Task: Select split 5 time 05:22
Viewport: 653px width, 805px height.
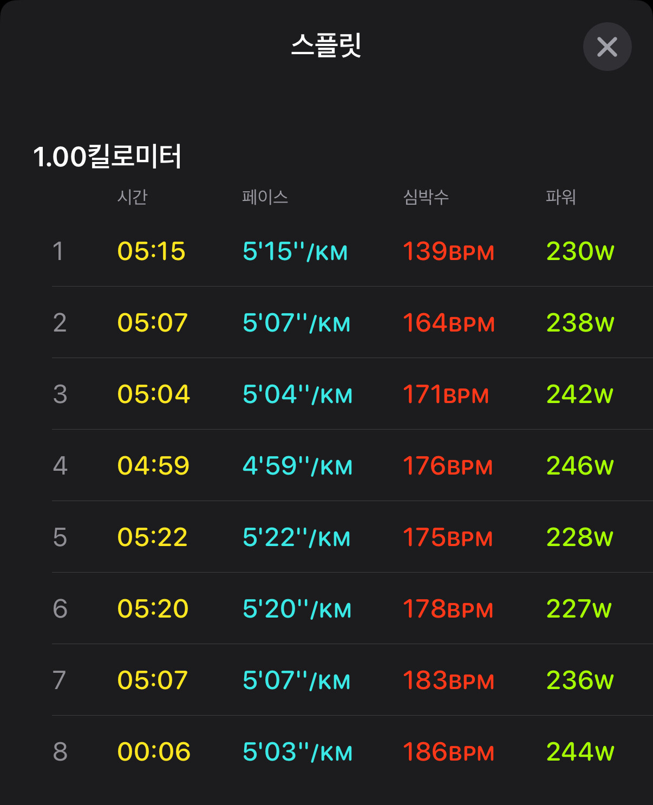Action: (153, 537)
